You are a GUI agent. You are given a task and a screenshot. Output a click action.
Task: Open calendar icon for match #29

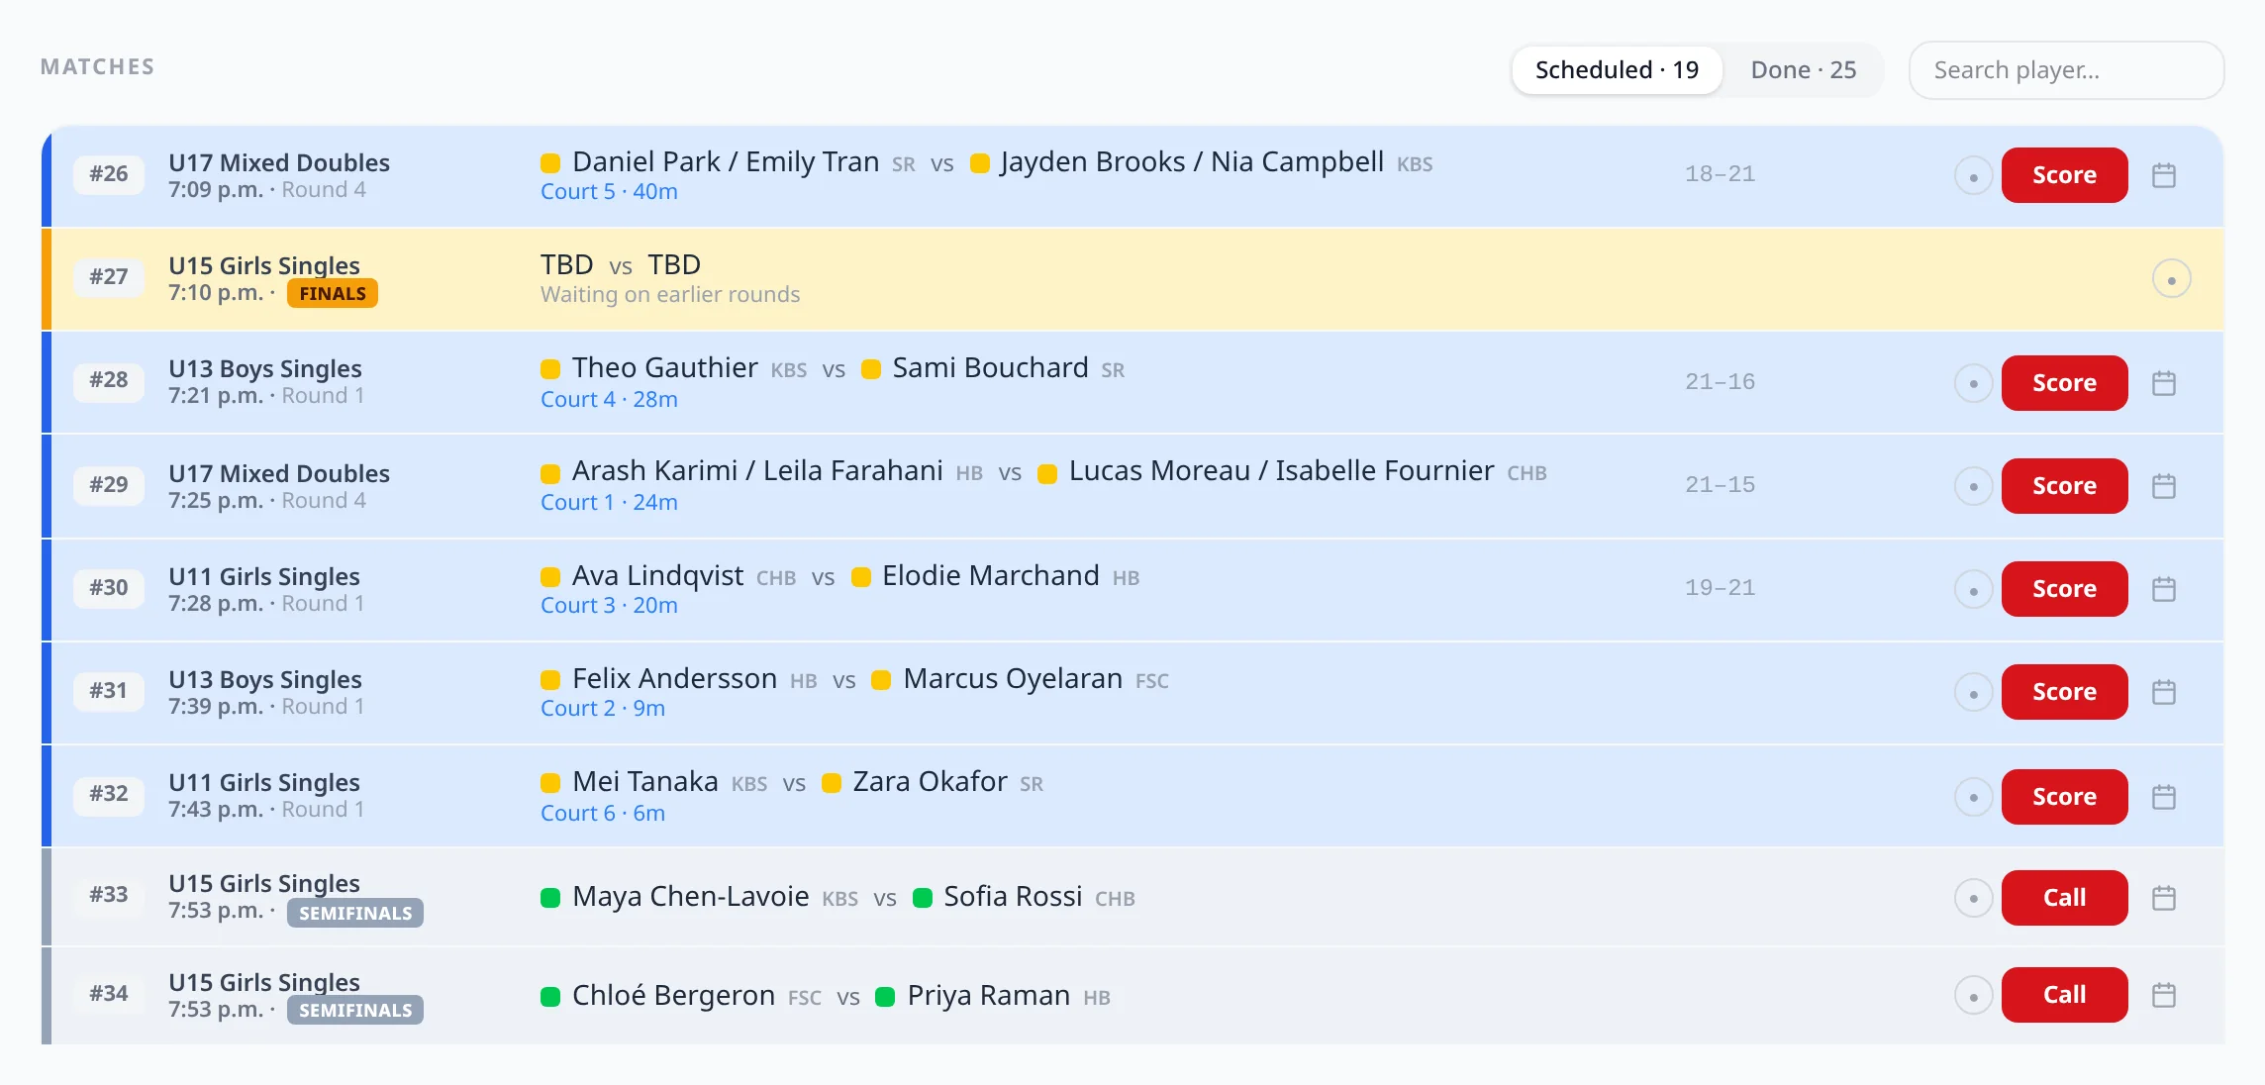click(x=2164, y=486)
